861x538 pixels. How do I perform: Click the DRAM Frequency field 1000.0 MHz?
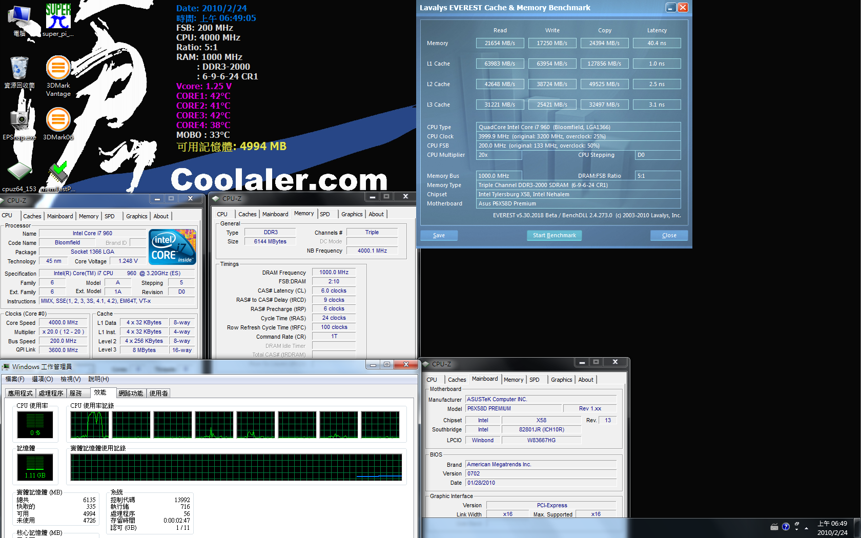(x=334, y=273)
